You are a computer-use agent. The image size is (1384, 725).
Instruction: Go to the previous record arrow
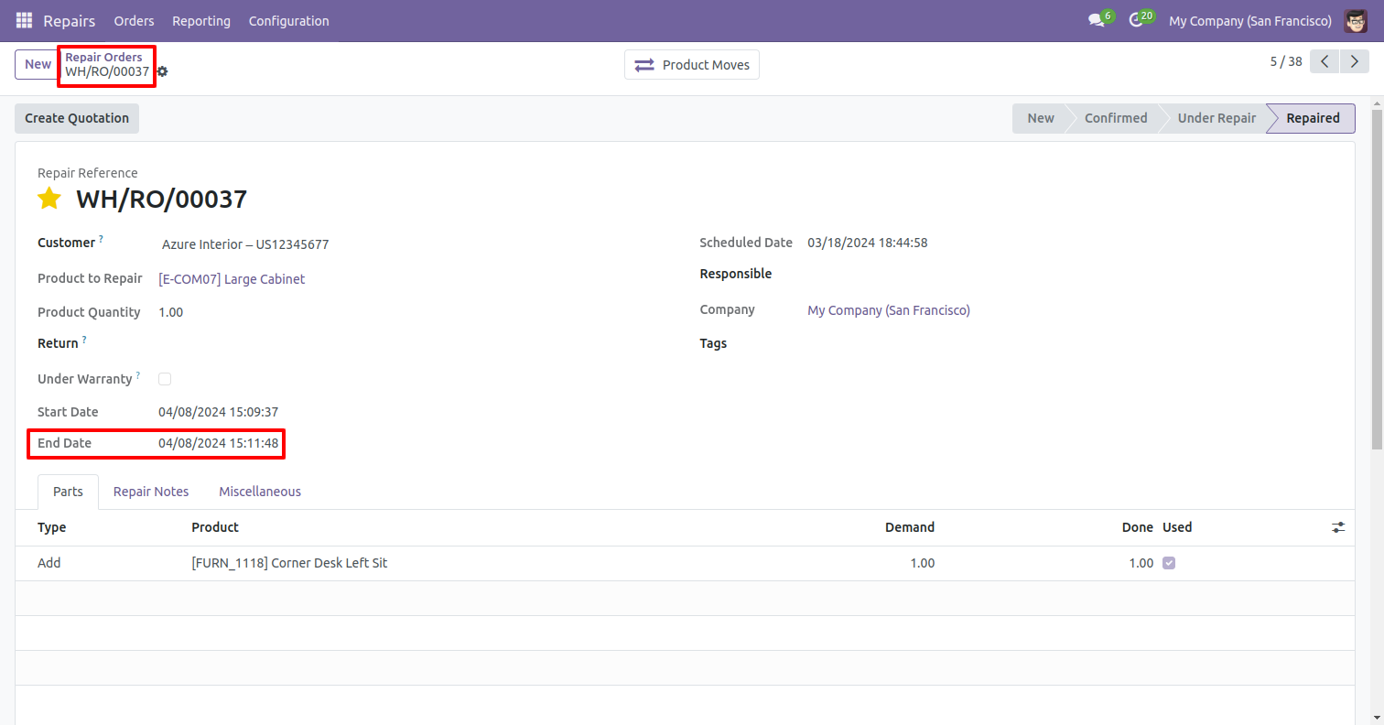pyautogui.click(x=1325, y=62)
